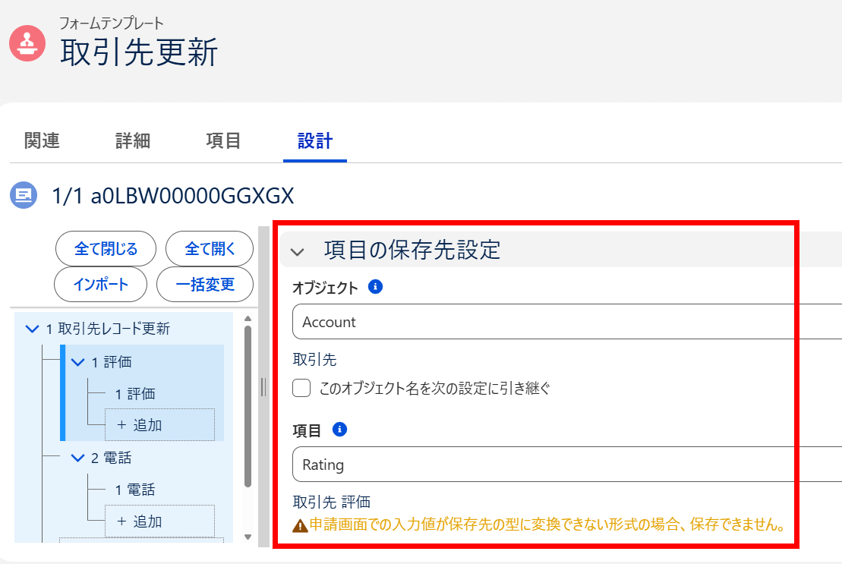Image resolution: width=842 pixels, height=564 pixels.
Task: Collapse the 項目の保存先設定 section chevron
Action: point(298,251)
